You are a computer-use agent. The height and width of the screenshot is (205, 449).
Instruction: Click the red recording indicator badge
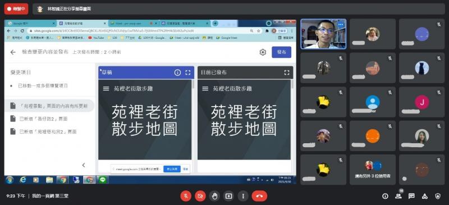(16, 9)
